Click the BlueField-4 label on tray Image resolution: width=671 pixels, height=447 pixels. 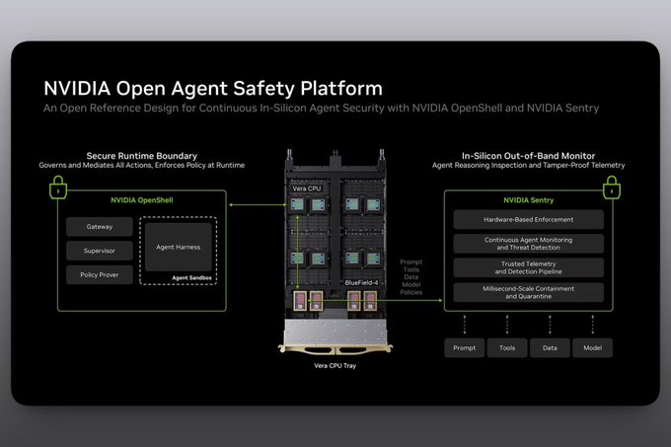[x=361, y=283]
